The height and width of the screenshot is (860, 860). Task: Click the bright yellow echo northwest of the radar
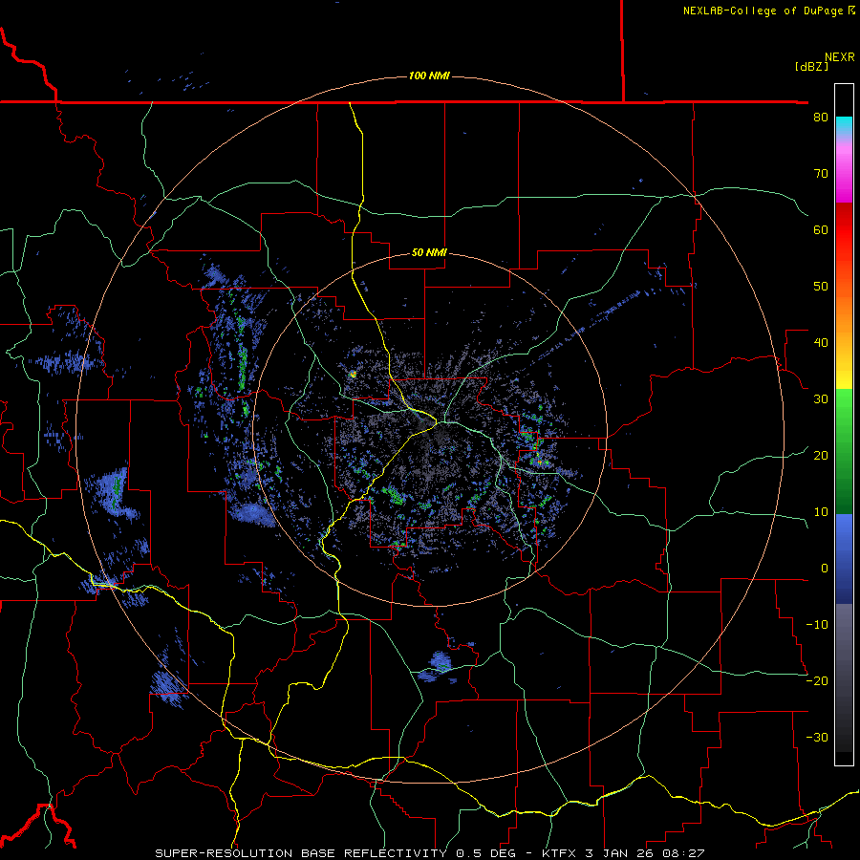click(353, 374)
